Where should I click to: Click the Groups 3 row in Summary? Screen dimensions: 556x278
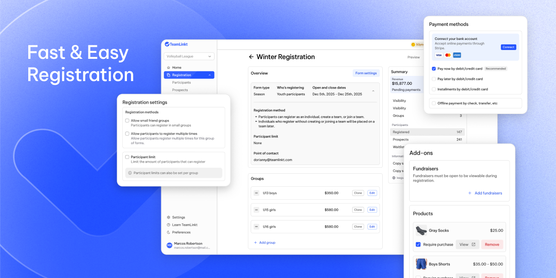click(427, 115)
